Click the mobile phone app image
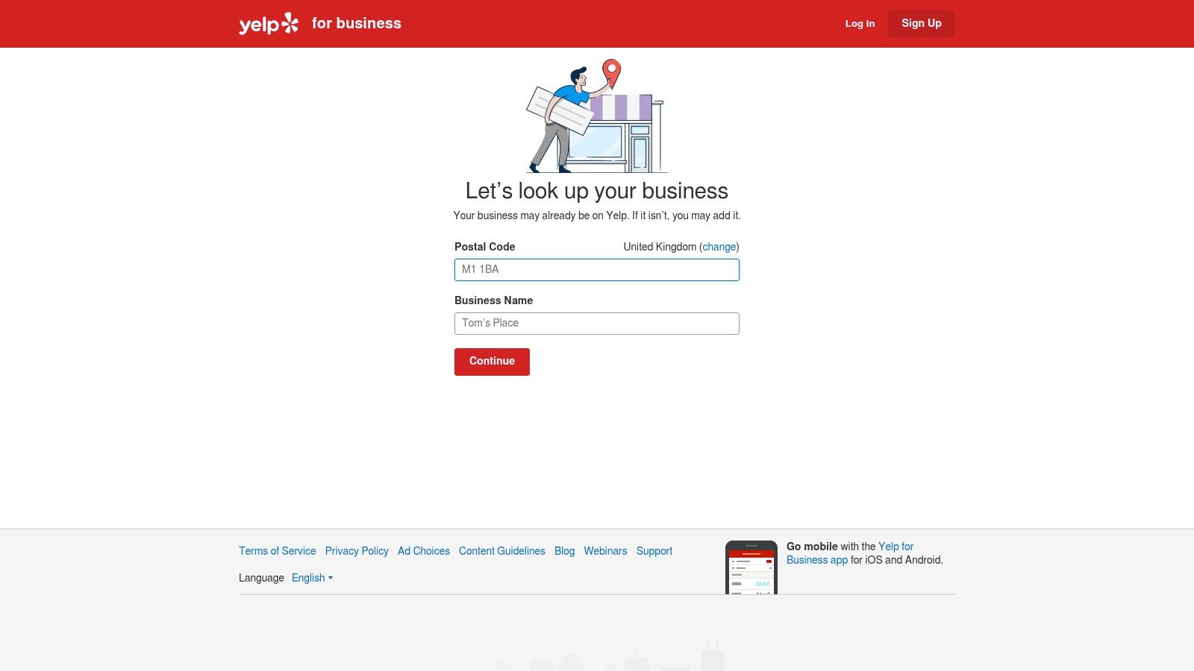Screen dimensions: 1194x671 click(751, 567)
